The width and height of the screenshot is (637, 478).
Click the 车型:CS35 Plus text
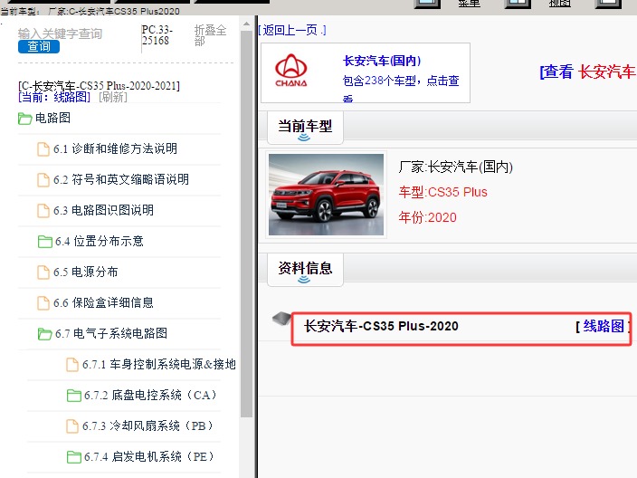[x=442, y=192]
